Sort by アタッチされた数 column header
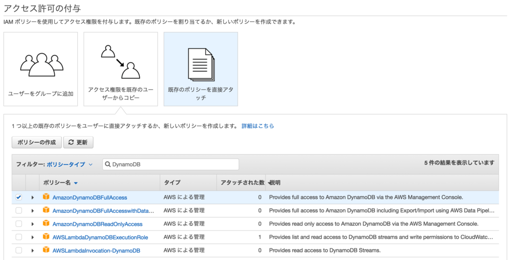The height and width of the screenshot is (260, 513). (242, 182)
